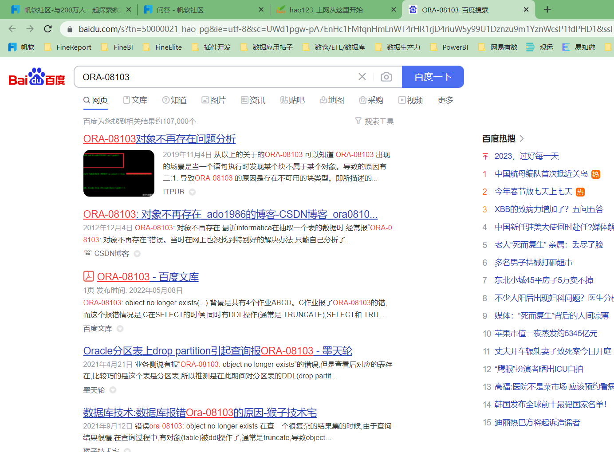This screenshot has height=452, width=614.
Task: Open image search via the camera icon
Action: pos(386,77)
